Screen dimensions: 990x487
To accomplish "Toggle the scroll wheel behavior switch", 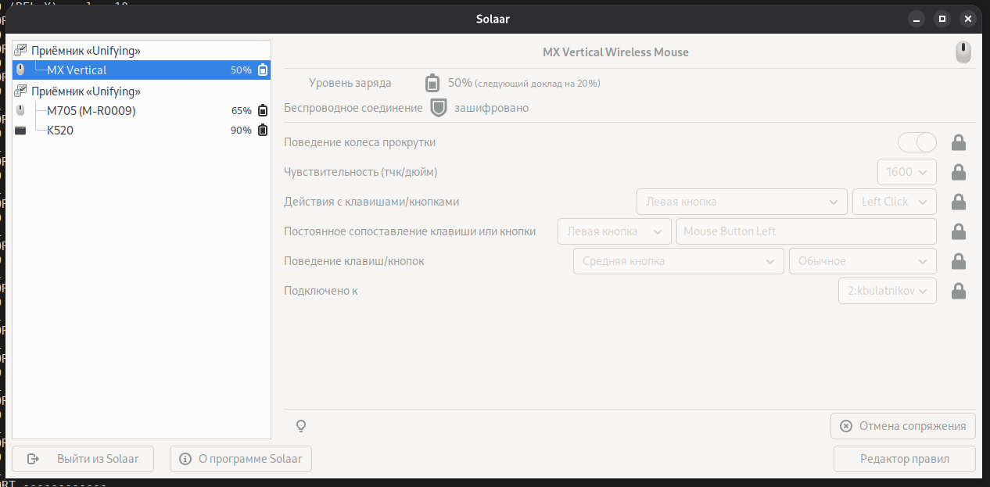I will click(916, 142).
